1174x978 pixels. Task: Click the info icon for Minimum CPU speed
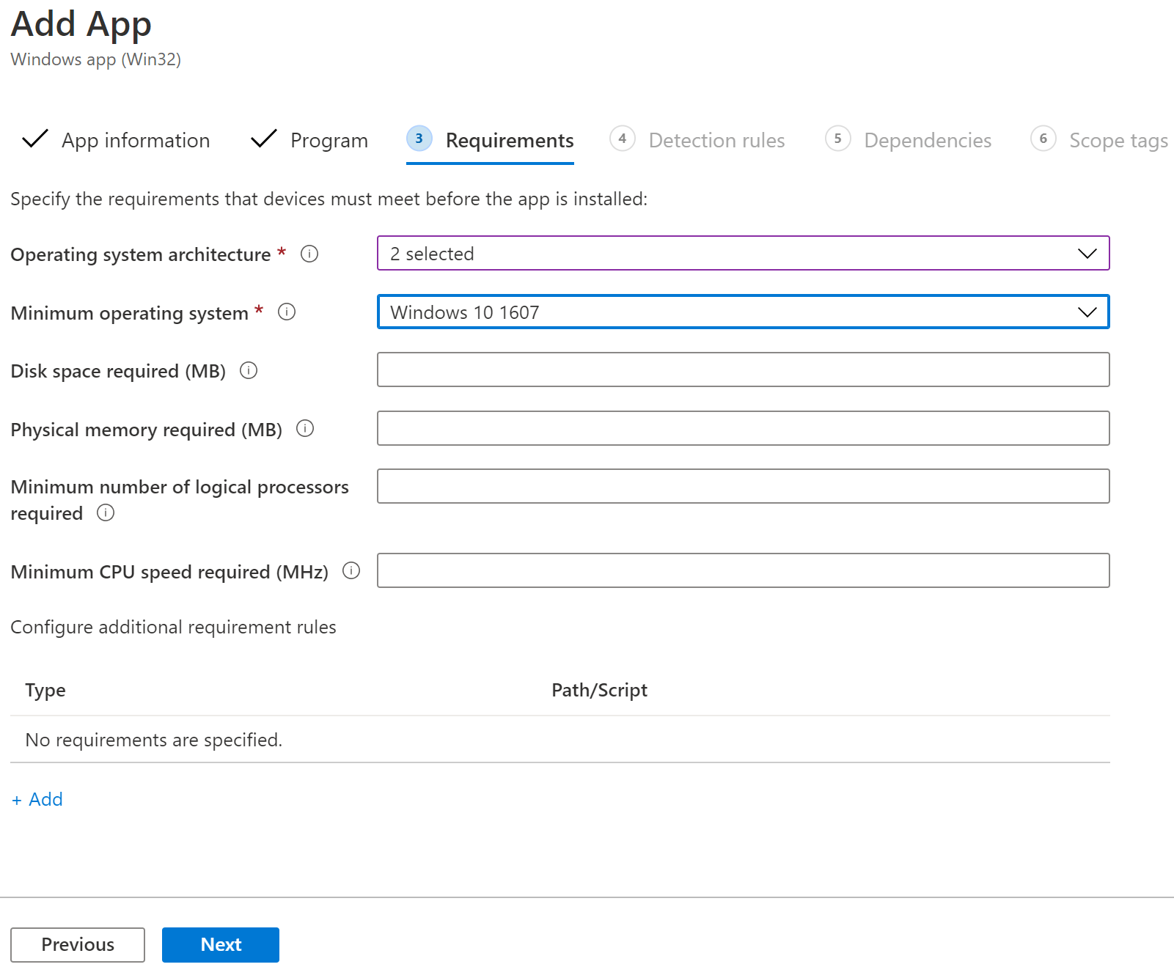[x=352, y=571]
